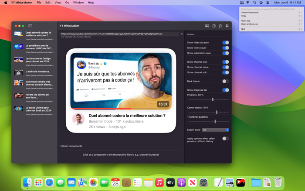
Task: Select history item 'Quel abonné codera la meilleure solution ?'
Action: pyautogui.click(x=34, y=36)
